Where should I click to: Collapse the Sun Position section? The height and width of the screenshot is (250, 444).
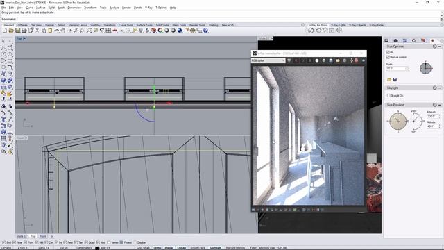point(440,105)
